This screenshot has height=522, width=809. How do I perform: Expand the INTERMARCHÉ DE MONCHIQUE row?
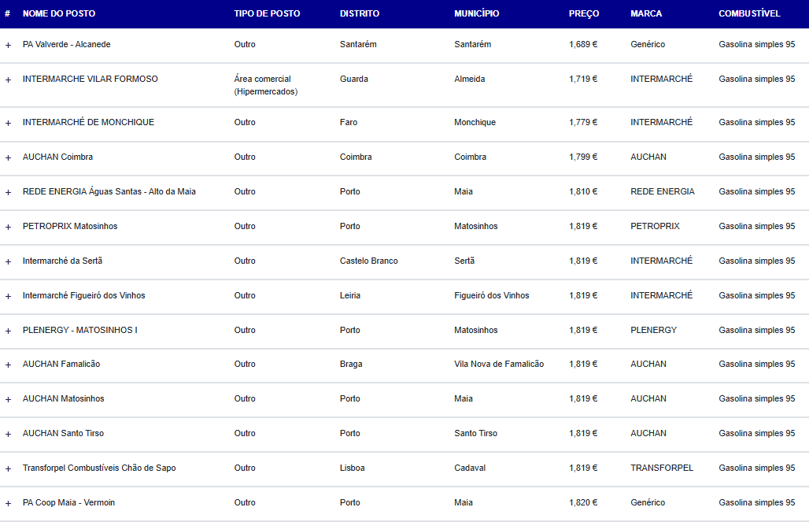(8, 124)
